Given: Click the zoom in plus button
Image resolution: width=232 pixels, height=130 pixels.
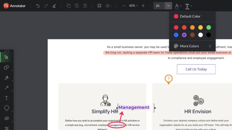Looking at the screenshot, I should (143, 6).
